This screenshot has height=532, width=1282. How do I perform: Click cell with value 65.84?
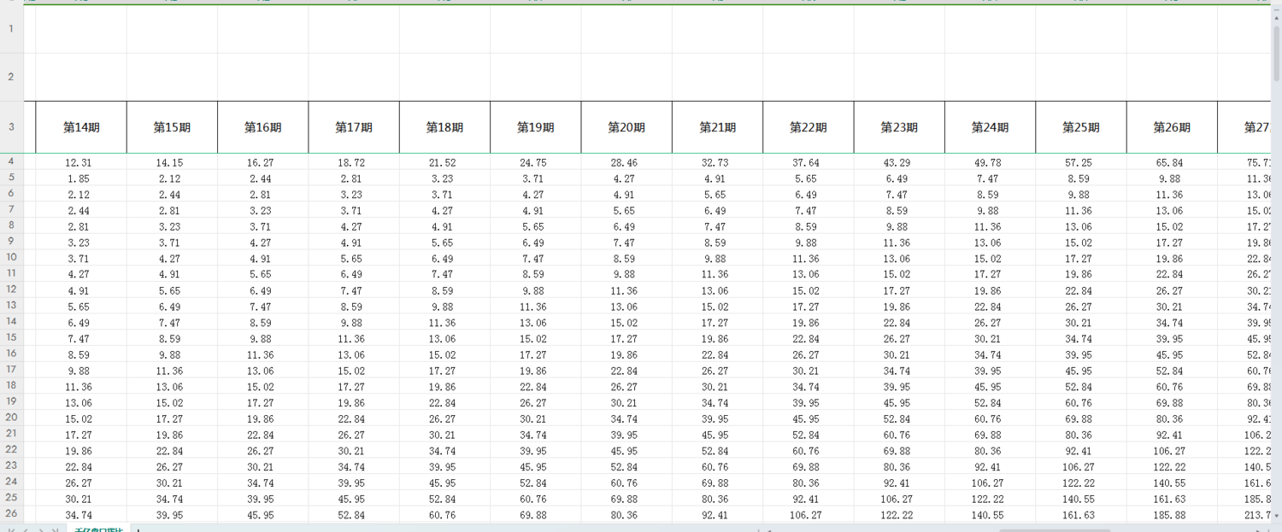1172,162
